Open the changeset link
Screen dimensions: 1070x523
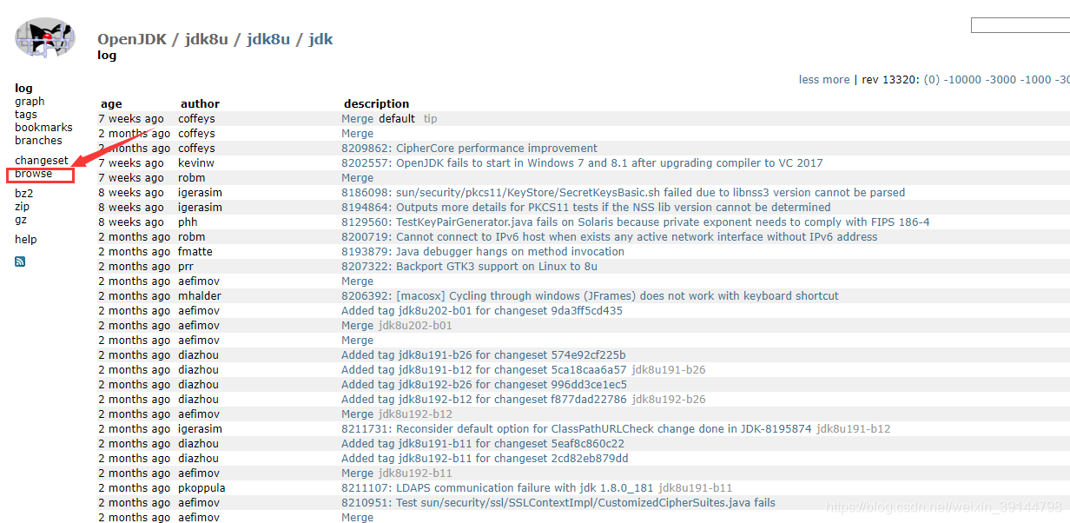[x=42, y=161]
